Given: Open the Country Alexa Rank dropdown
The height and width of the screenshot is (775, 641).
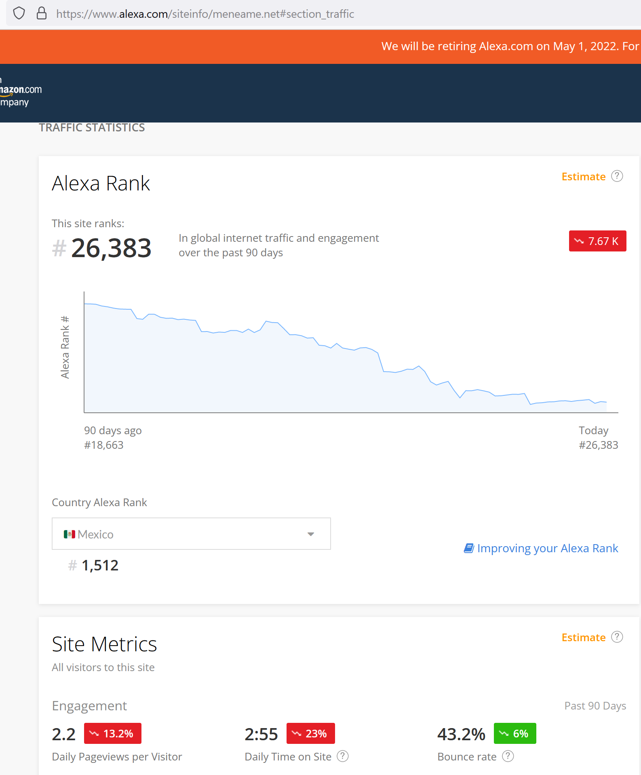Looking at the screenshot, I should [191, 534].
